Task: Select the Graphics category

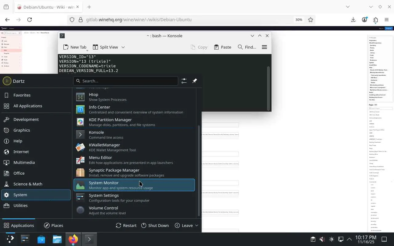Action: [x=36, y=130]
